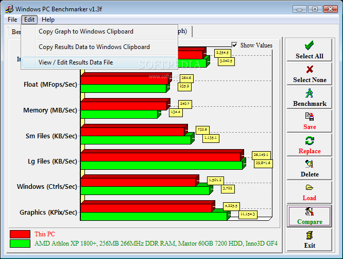This screenshot has width=343, height=259.
Task: Click the open folder Load icon
Action: (x=310, y=188)
